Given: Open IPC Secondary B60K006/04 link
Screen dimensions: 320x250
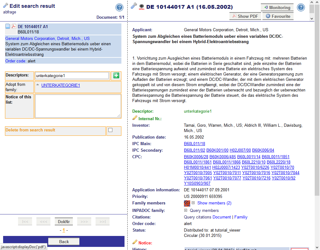Looking at the screenshot, I should point(263,150).
